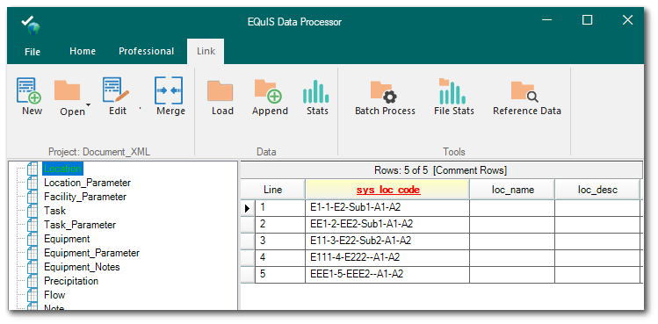This screenshot has width=658, height=324.
Task: Select cell E111-4-E222--A1-A2
Action: 387,257
